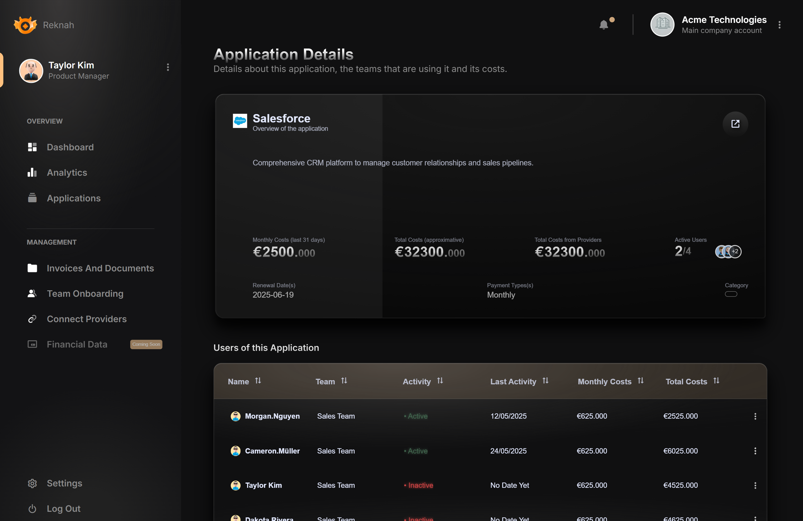
Task: Open Cameron.Müller user name link
Action: [x=272, y=451]
